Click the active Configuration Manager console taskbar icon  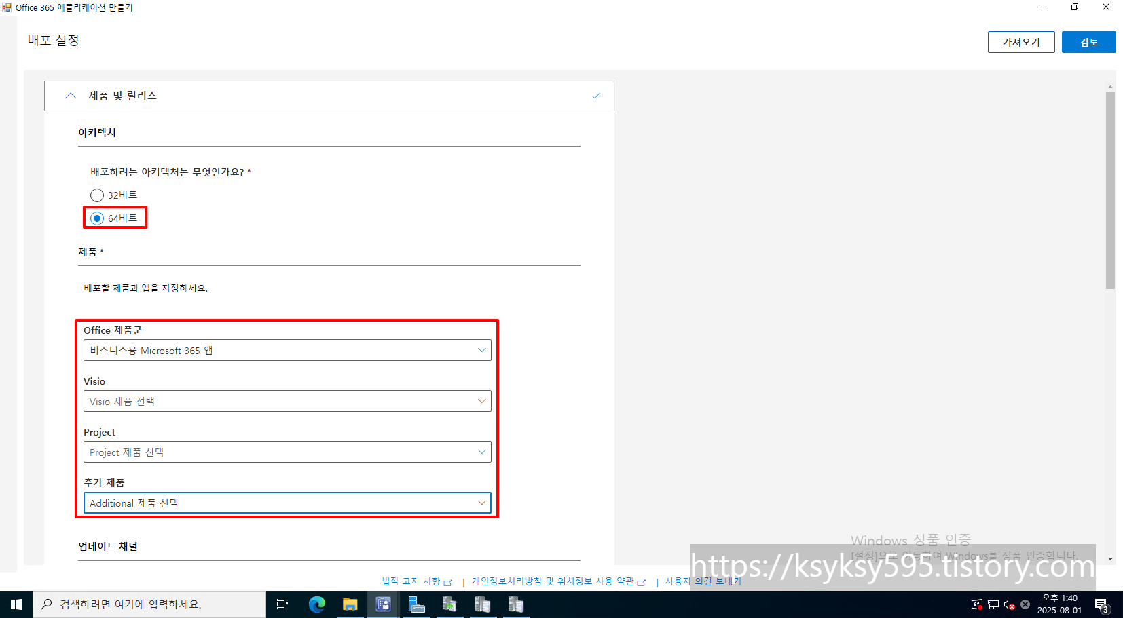(383, 604)
